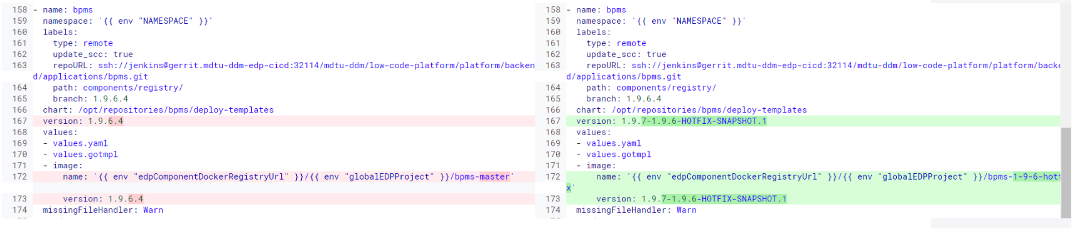Click line number 172 in the old-version pane
The height and width of the screenshot is (229, 1072).
point(19,177)
